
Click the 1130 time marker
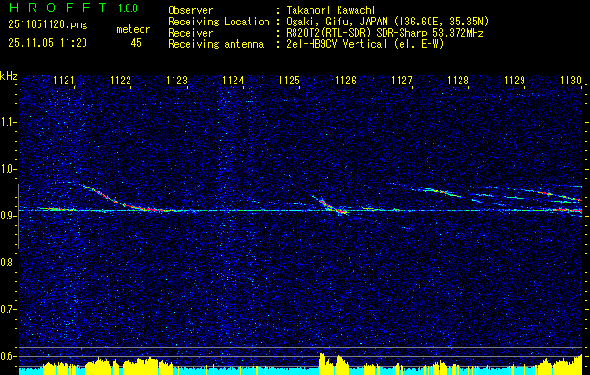pos(571,81)
